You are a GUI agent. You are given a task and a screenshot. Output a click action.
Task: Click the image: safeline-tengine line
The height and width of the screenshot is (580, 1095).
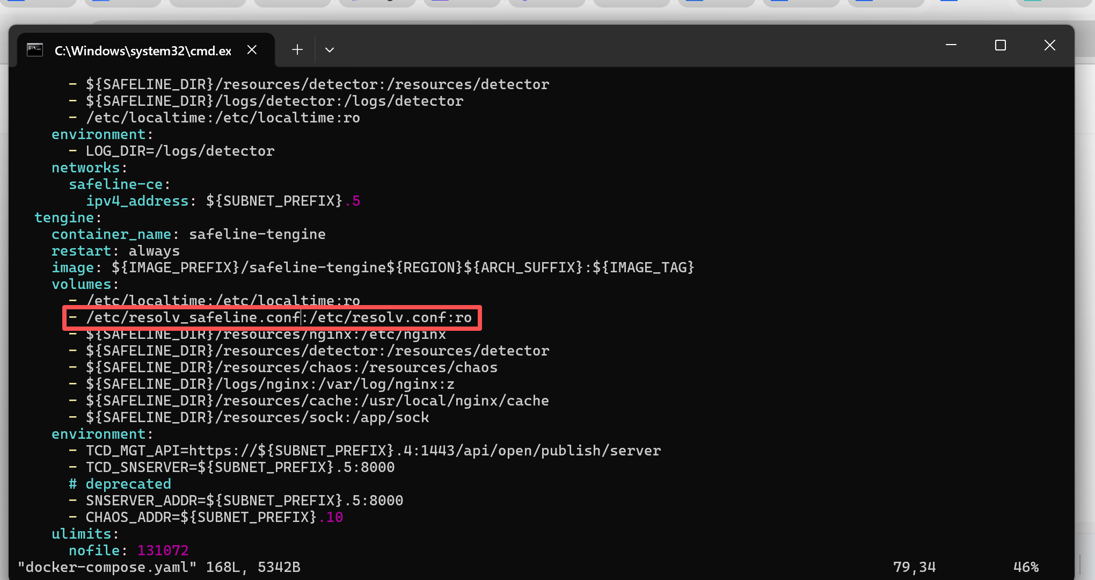tap(373, 268)
